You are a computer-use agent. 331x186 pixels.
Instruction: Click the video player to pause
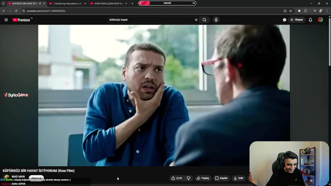164,95
